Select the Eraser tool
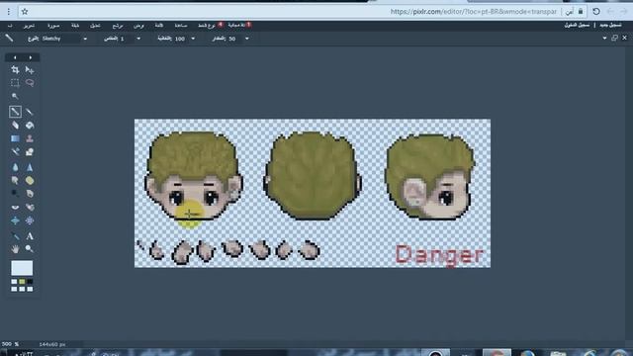633x356 pixels. point(15,126)
